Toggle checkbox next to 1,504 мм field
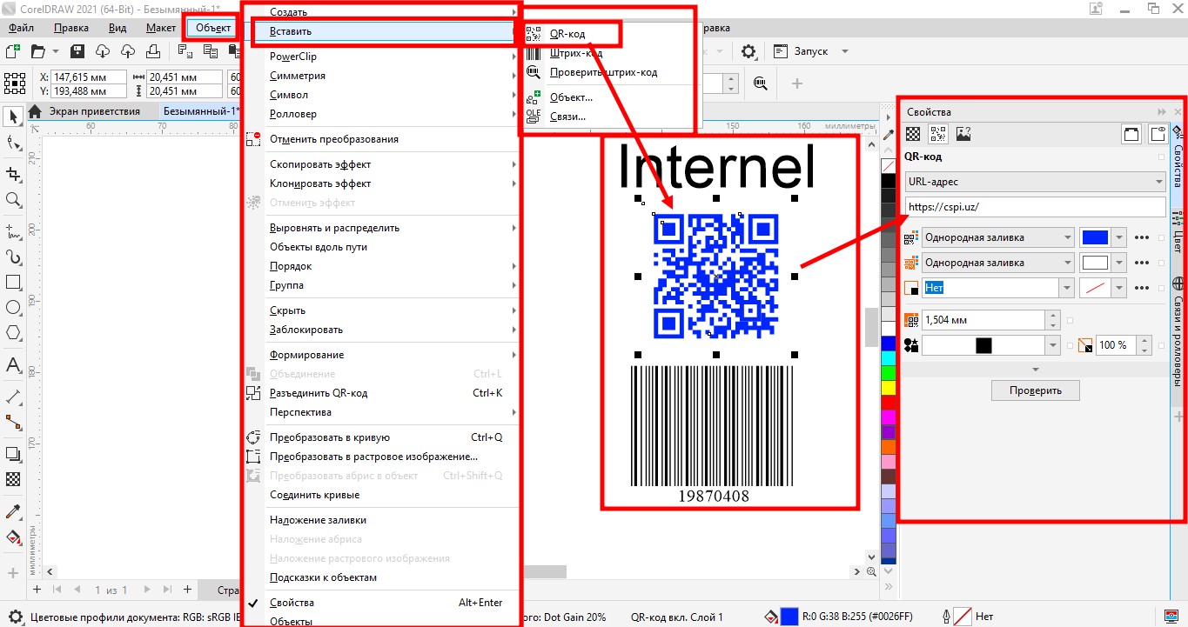 [1071, 320]
